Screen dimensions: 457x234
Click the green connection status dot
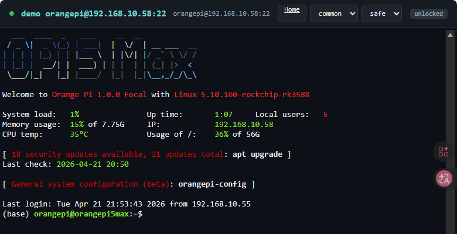[x=12, y=13]
